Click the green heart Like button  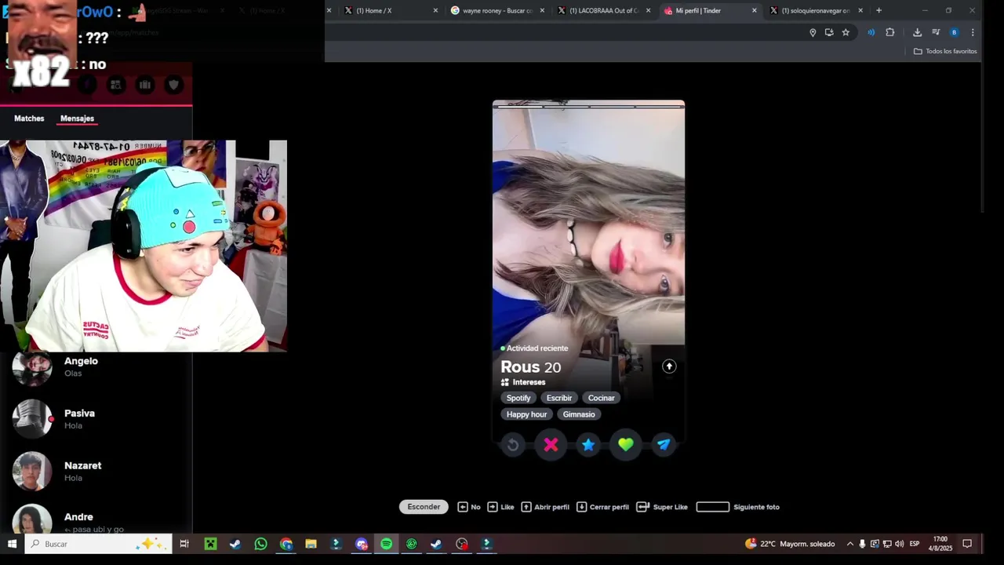tap(626, 445)
